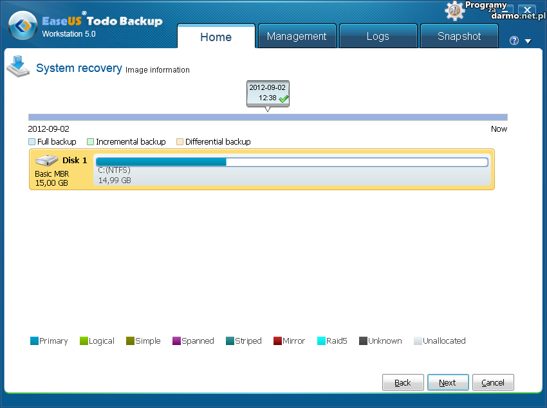Screen dimensions: 547x408
Task: Click the System recovery download icon
Action: pos(18,66)
